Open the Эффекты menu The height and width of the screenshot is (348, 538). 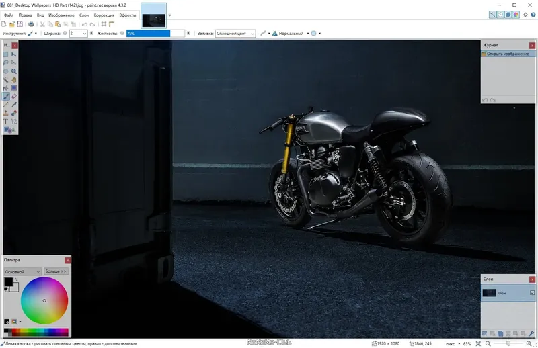tap(126, 15)
